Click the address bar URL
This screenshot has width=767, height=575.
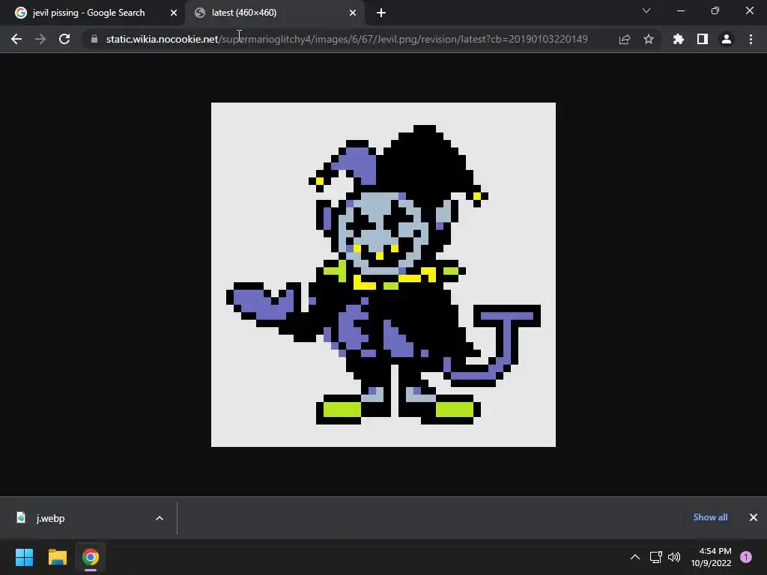[x=347, y=39]
